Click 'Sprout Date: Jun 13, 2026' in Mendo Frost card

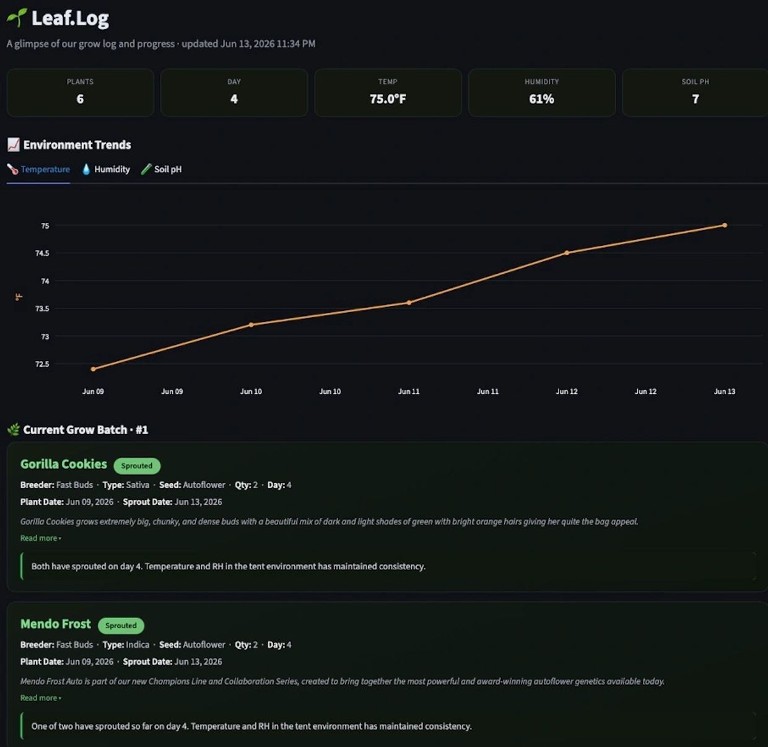tap(172, 662)
